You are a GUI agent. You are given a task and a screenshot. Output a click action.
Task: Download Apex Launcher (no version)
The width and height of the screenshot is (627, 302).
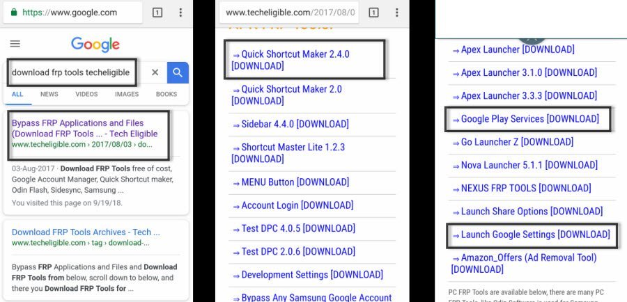(x=513, y=50)
